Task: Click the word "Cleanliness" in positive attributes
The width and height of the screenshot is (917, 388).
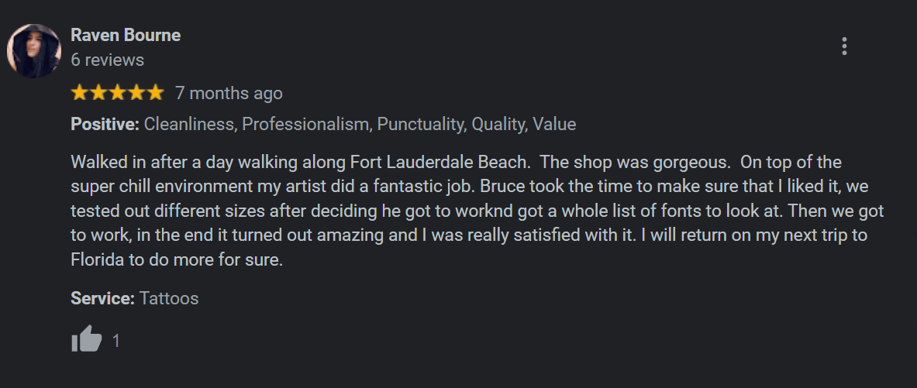Action: pyautogui.click(x=189, y=124)
